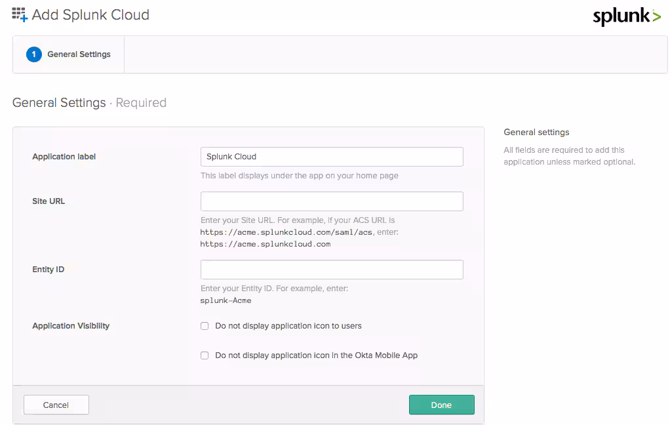Viewport: 670px width, 425px height.
Task: Click the step 1 number circle
Action: coord(34,54)
